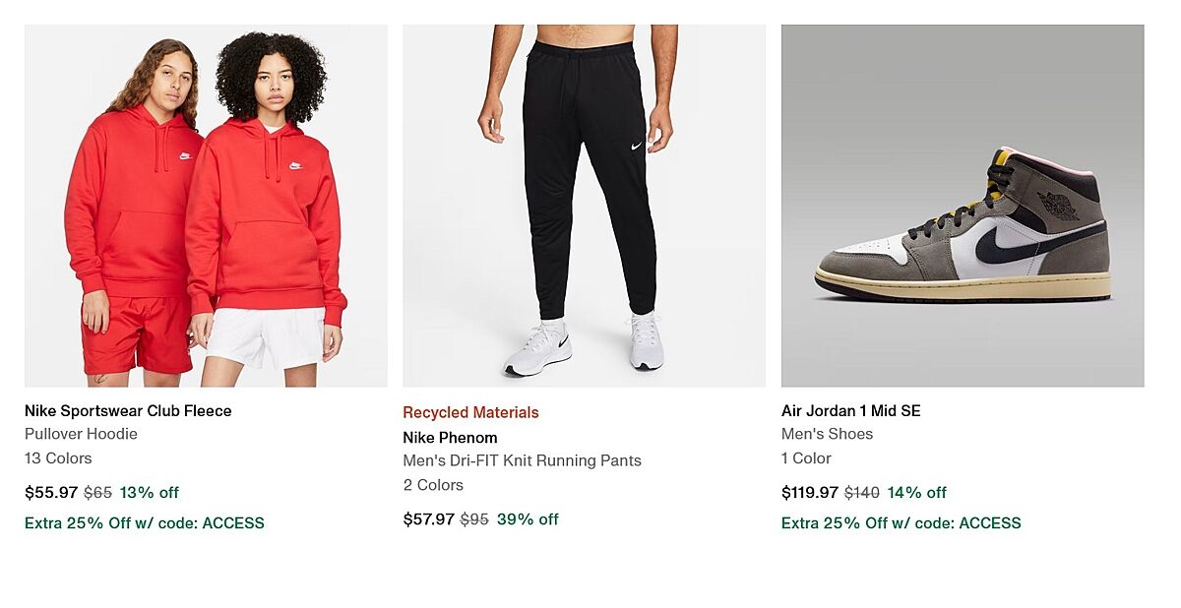
Task: Click the Nike Sportswear Club Fleece title
Action: click(x=128, y=410)
